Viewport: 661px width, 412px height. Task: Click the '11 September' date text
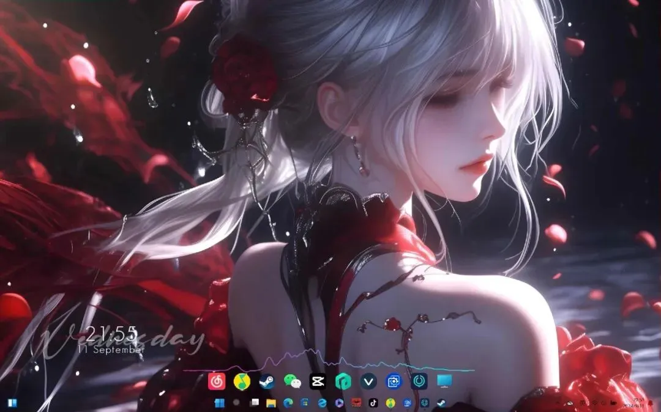[111, 350]
